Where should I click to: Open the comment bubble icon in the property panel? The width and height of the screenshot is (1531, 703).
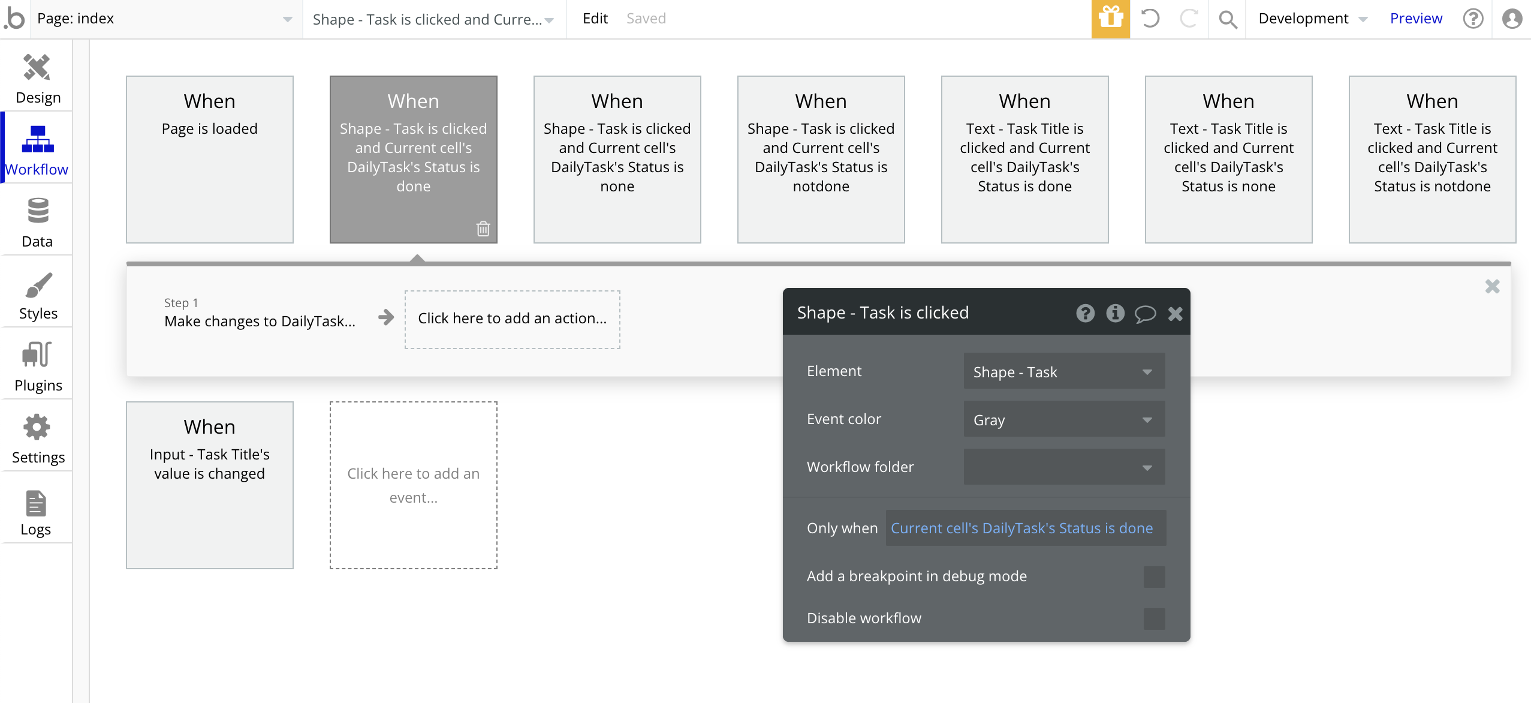(1145, 313)
